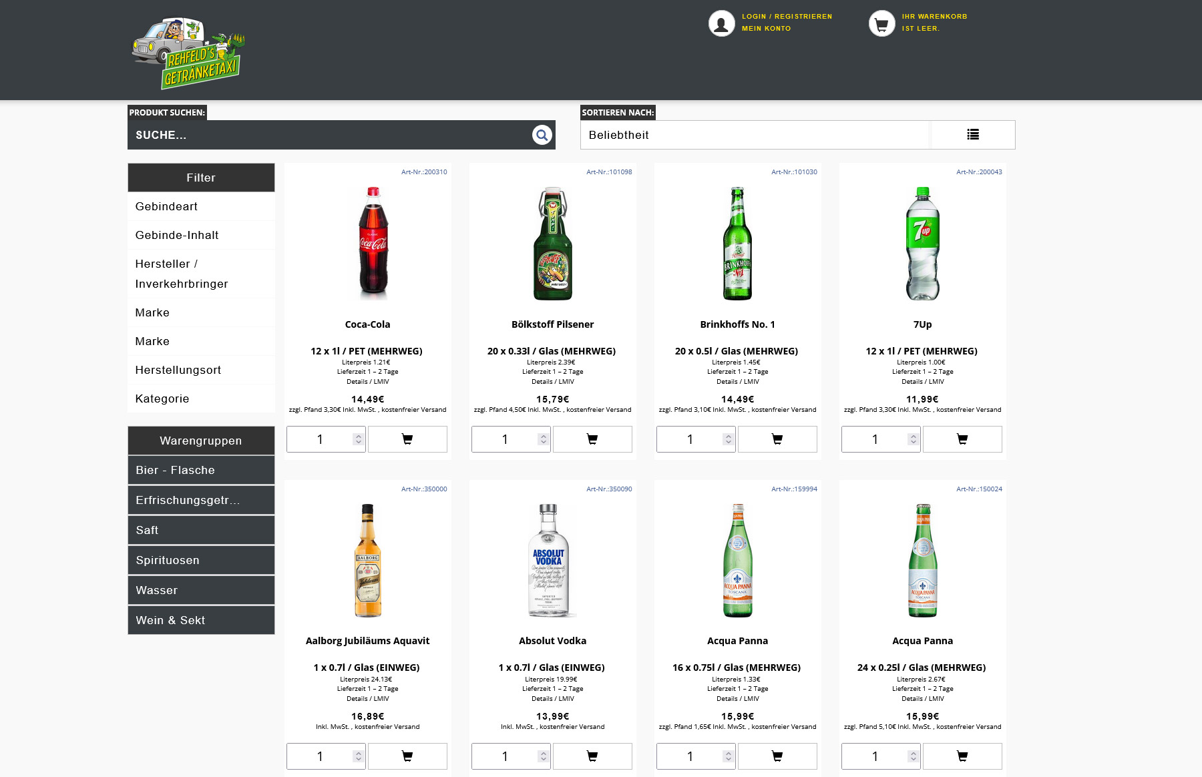The width and height of the screenshot is (1202, 777).
Task: Expand the Gebinde-Inhalt filter
Action: (201, 235)
